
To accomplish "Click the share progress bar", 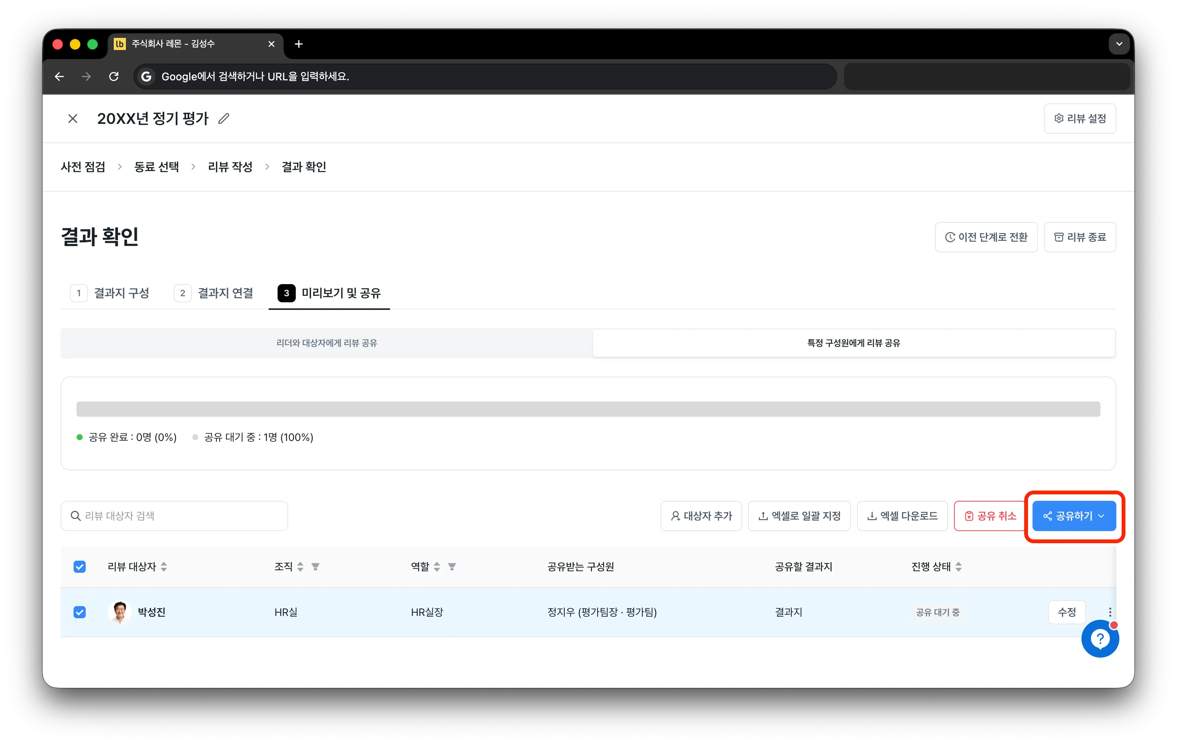I will click(x=588, y=409).
